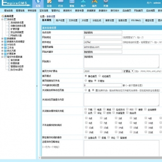The height and width of the screenshot is (162, 162).
Task: Click the page icon beside 恢复数据
Action: coord(9,63)
